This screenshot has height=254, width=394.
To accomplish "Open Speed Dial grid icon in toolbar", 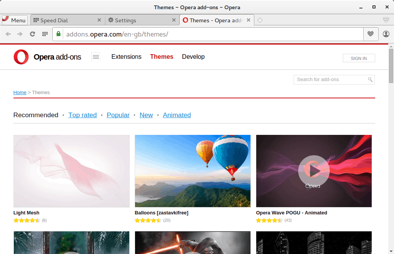I will pyautogui.click(x=45, y=34).
